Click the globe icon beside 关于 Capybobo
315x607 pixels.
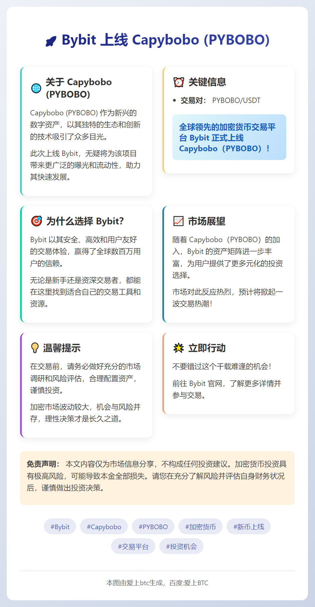[x=36, y=88]
